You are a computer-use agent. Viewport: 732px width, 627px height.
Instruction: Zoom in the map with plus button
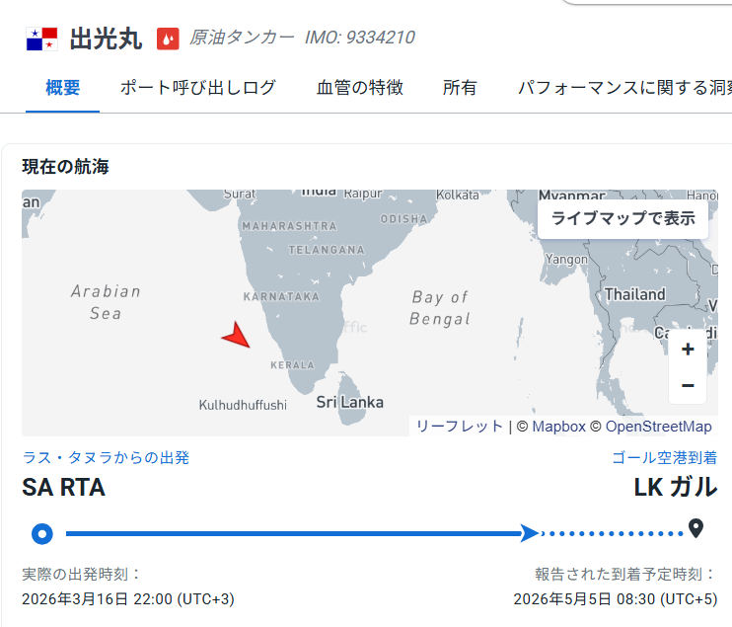coord(688,350)
